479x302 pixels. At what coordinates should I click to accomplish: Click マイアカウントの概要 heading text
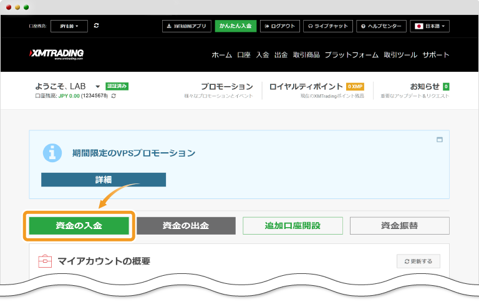(104, 261)
